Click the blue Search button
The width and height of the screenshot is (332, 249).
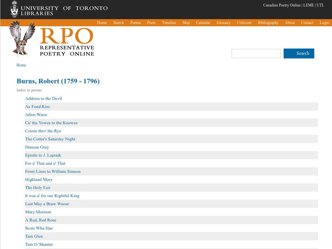pos(299,54)
